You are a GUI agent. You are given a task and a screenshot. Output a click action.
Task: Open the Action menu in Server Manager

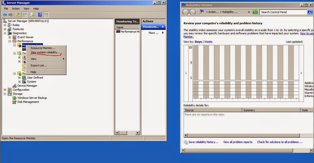click(16, 9)
